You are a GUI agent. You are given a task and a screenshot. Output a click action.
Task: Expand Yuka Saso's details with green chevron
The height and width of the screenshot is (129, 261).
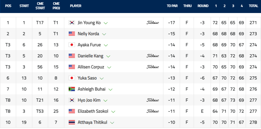point(102,79)
